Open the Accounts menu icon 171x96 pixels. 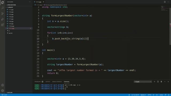pos(2,85)
